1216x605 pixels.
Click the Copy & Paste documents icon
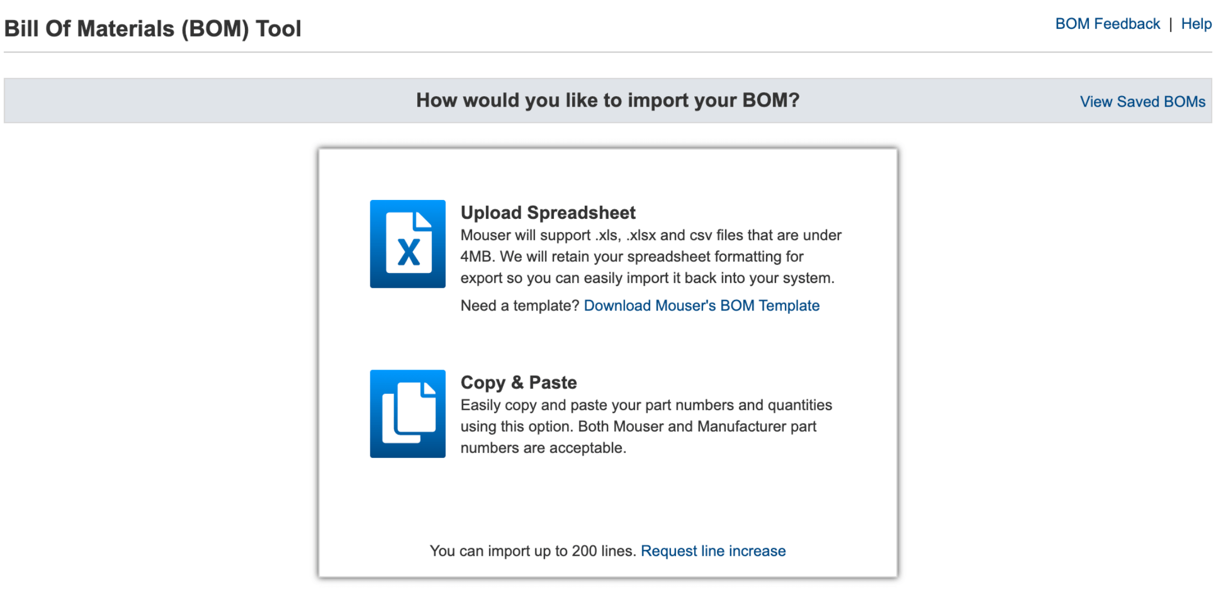407,413
